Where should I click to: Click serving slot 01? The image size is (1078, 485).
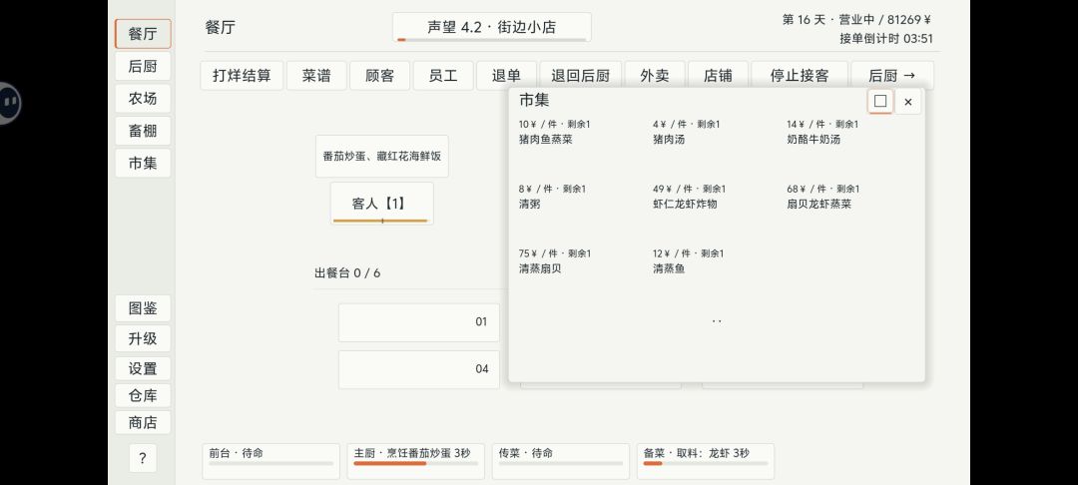point(418,322)
